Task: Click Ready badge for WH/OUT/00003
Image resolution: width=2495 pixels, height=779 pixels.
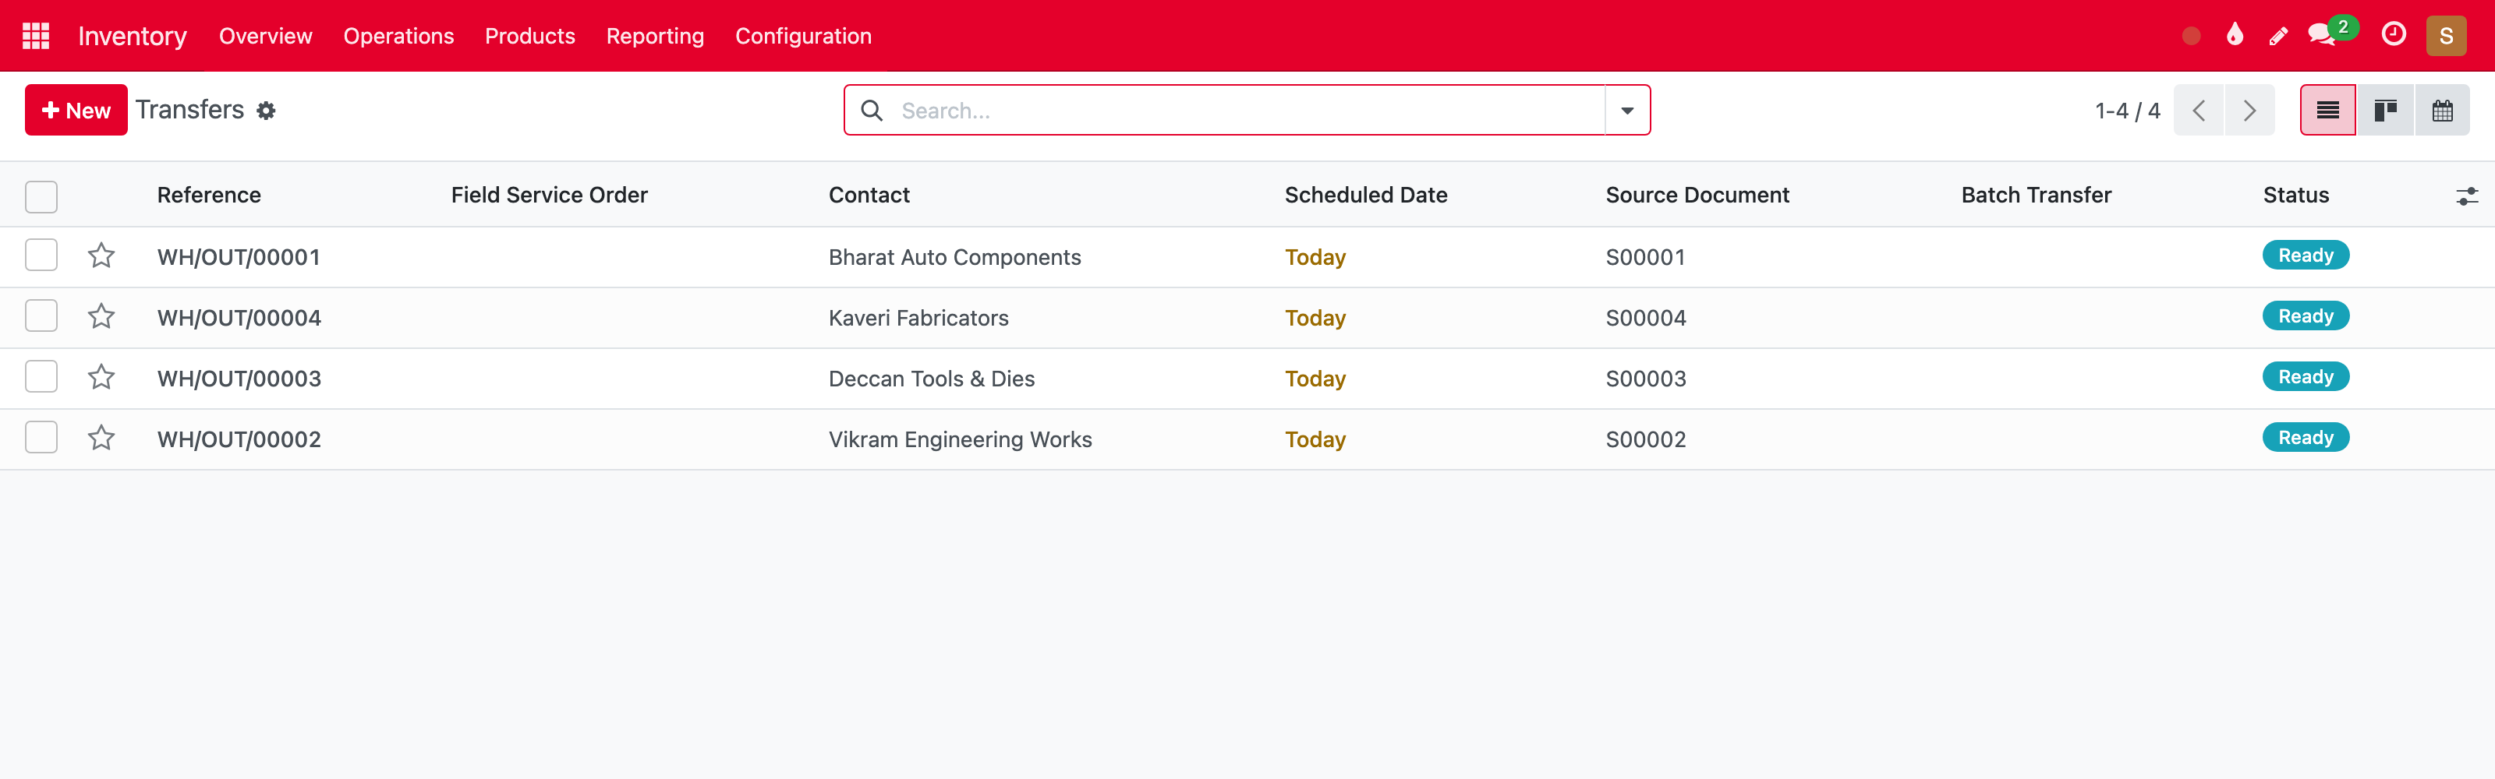Action: point(2306,376)
